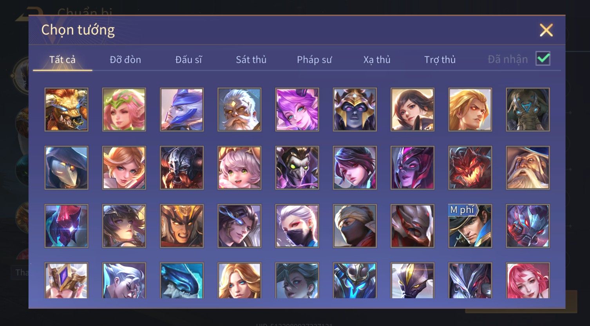Pick the blonde hero with glowing eyes
The image size is (590, 326).
point(470,109)
